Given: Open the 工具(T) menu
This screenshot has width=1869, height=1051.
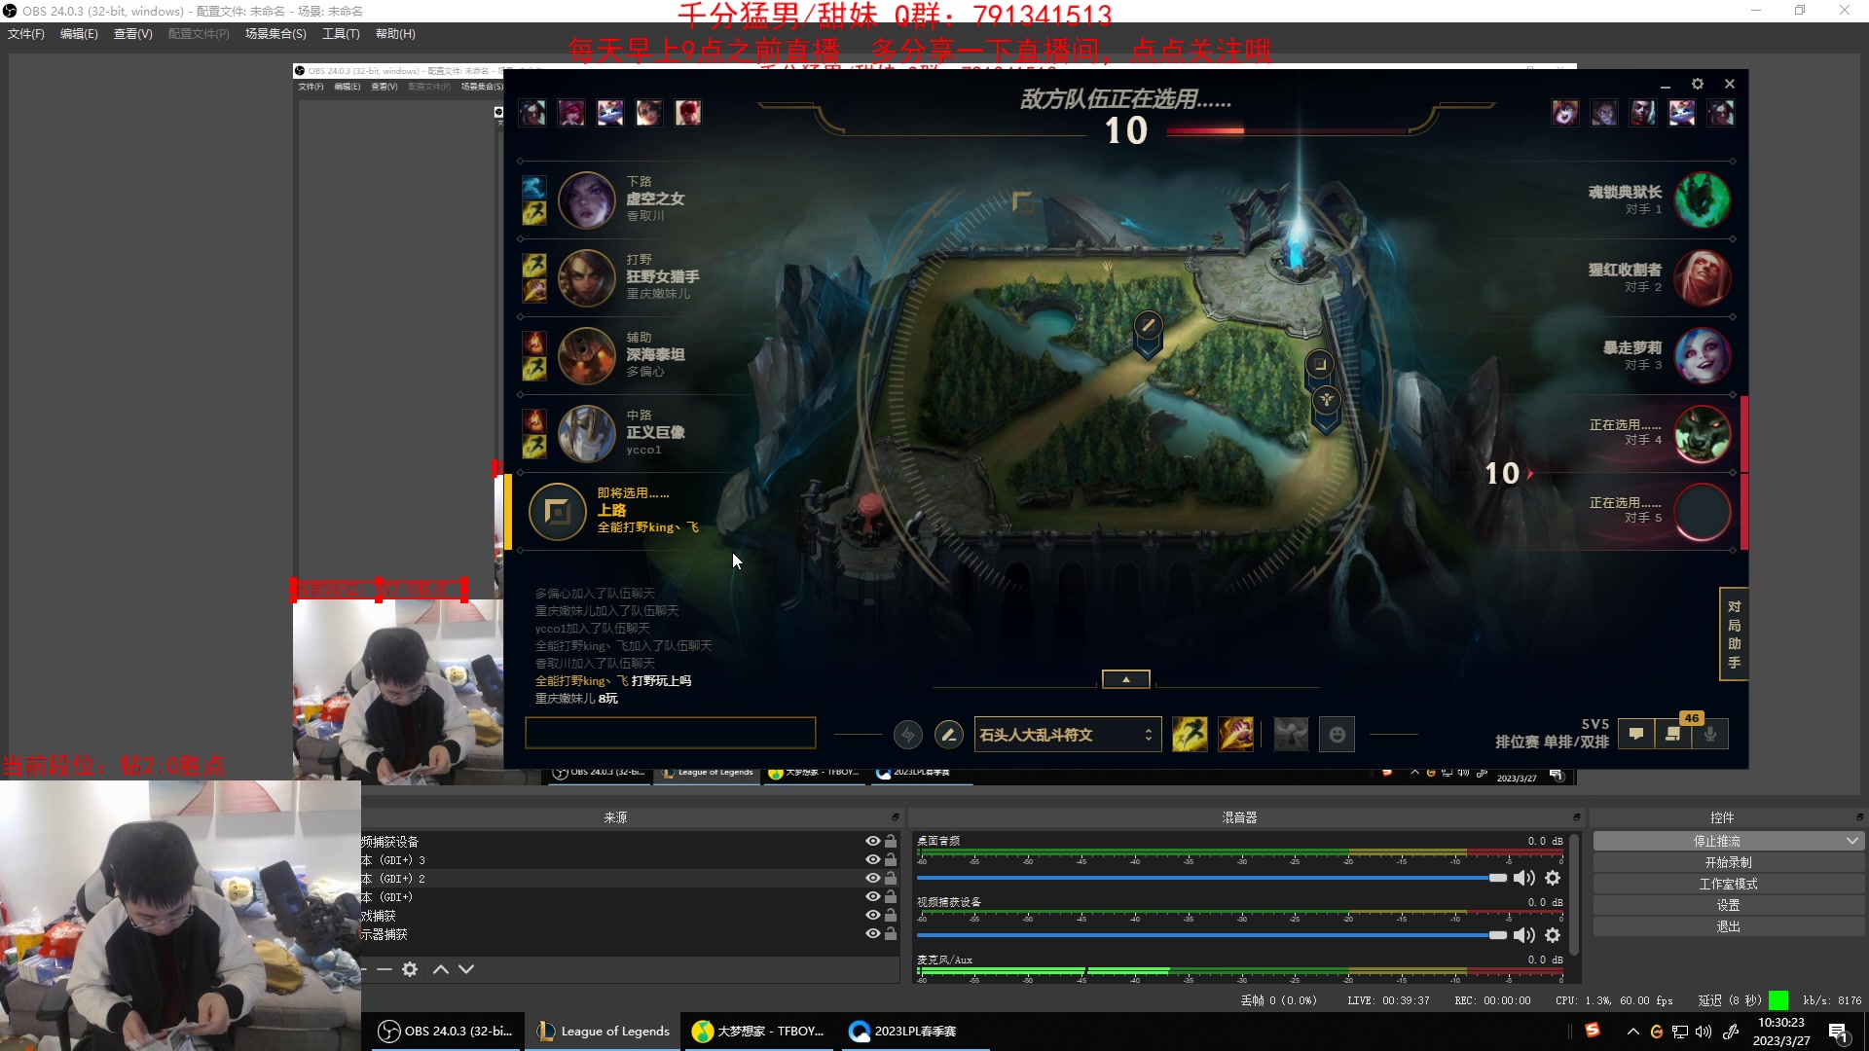Looking at the screenshot, I should coord(341,34).
